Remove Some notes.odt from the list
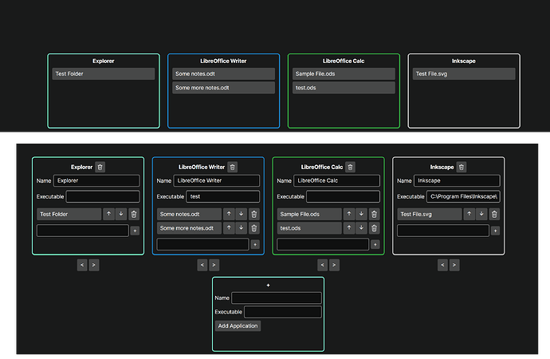The width and height of the screenshot is (550, 359). pos(254,214)
